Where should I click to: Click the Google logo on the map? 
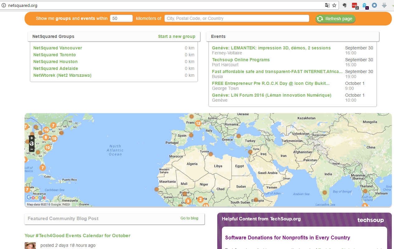tap(36, 197)
